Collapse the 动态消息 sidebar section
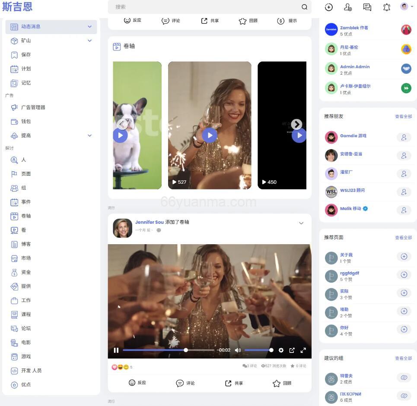 (89, 26)
